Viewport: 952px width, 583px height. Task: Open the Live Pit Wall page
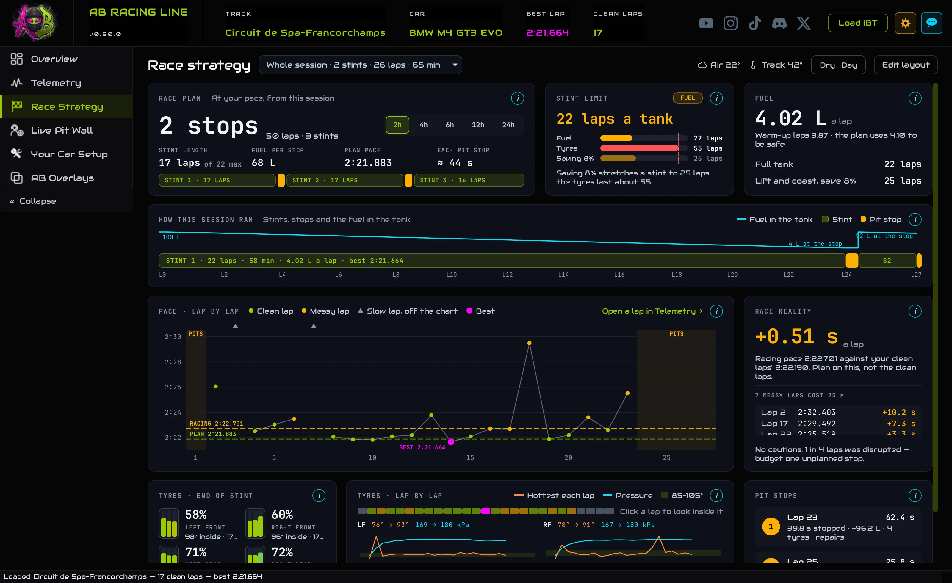[x=66, y=130]
